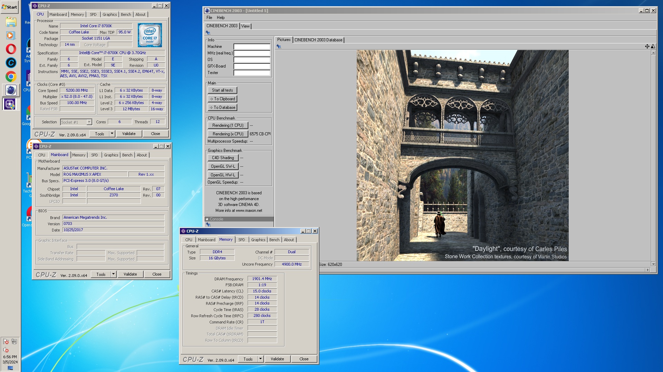Open Graphics tab in Mainboard CPU-Z window

[111, 155]
